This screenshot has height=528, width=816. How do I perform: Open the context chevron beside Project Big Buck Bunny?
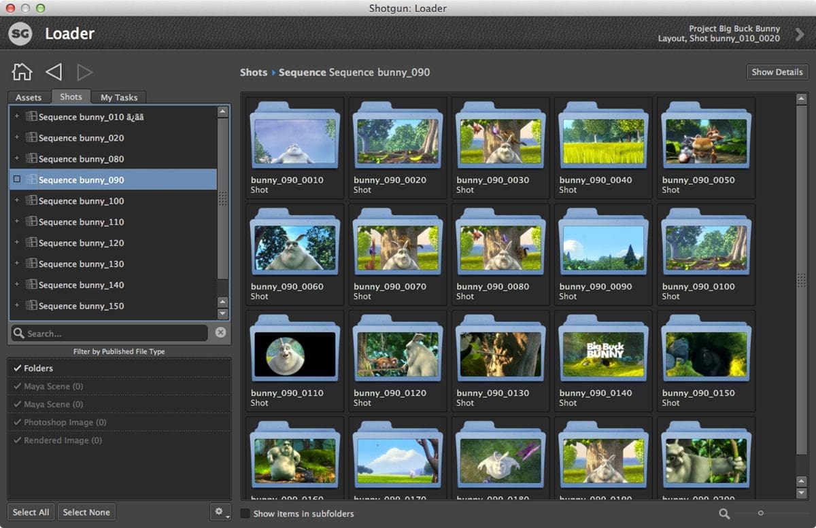pyautogui.click(x=800, y=34)
